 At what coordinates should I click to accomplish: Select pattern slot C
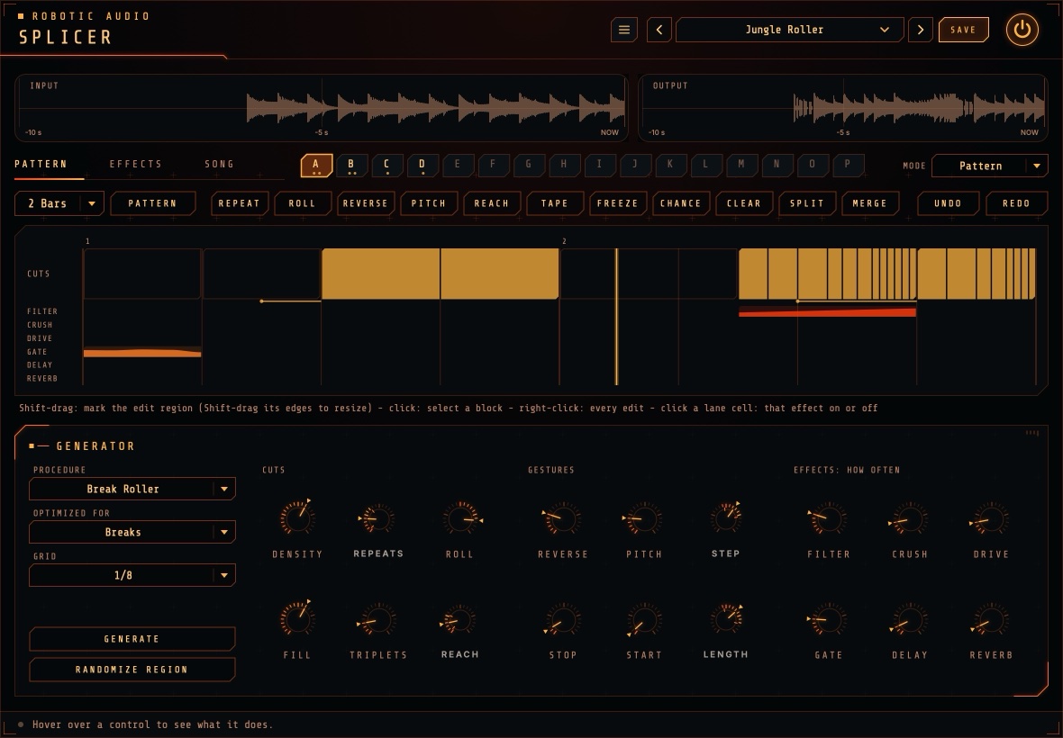coord(386,166)
